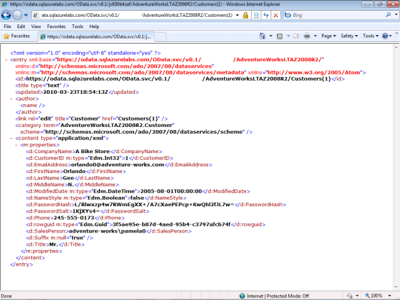
Task: Collapse the entry XML node
Action: [6, 60]
